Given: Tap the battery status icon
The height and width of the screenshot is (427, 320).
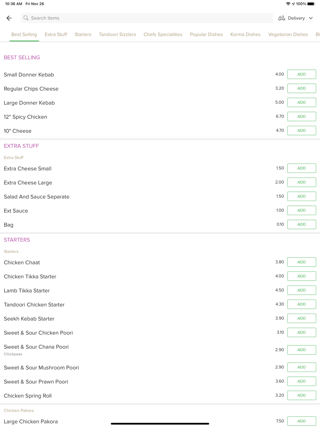Looking at the screenshot, I should point(311,4).
